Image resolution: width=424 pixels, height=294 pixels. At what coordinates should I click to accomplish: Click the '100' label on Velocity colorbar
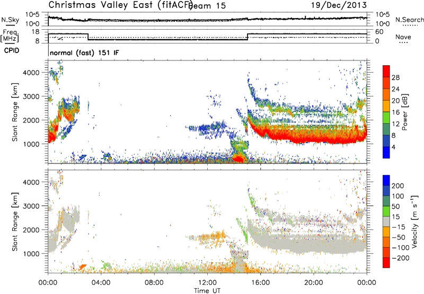(398, 196)
